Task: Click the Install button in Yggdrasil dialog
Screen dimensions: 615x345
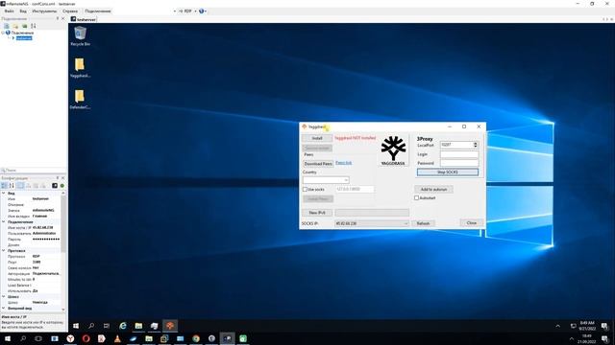Action: pos(317,138)
